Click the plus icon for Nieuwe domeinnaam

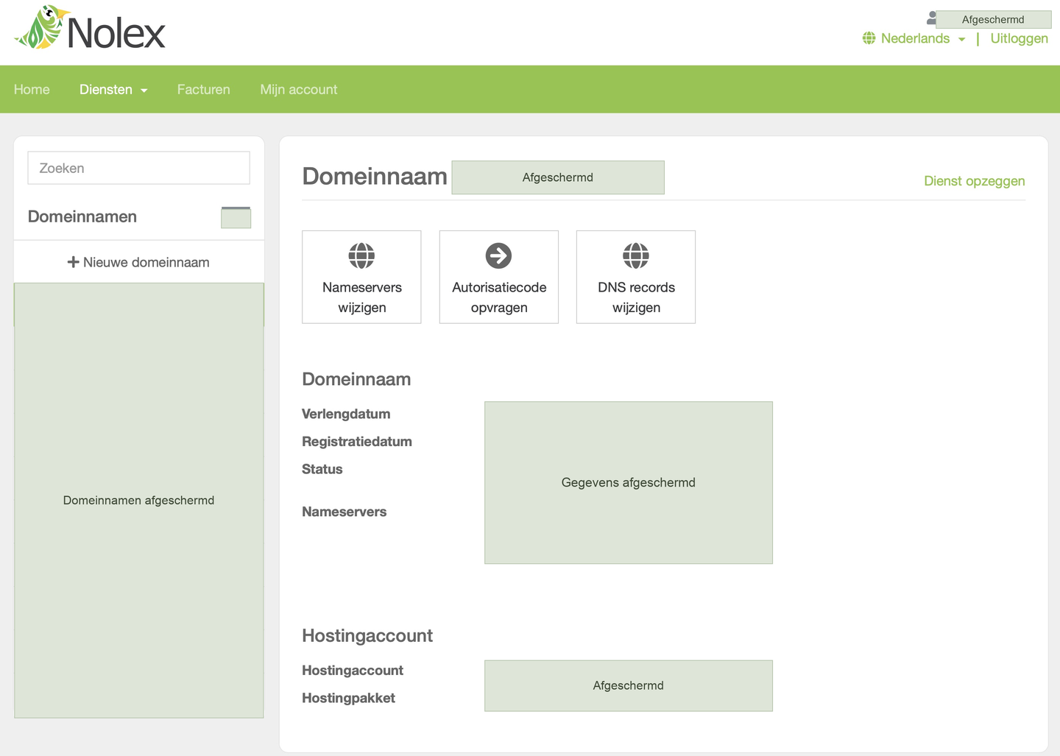click(73, 262)
